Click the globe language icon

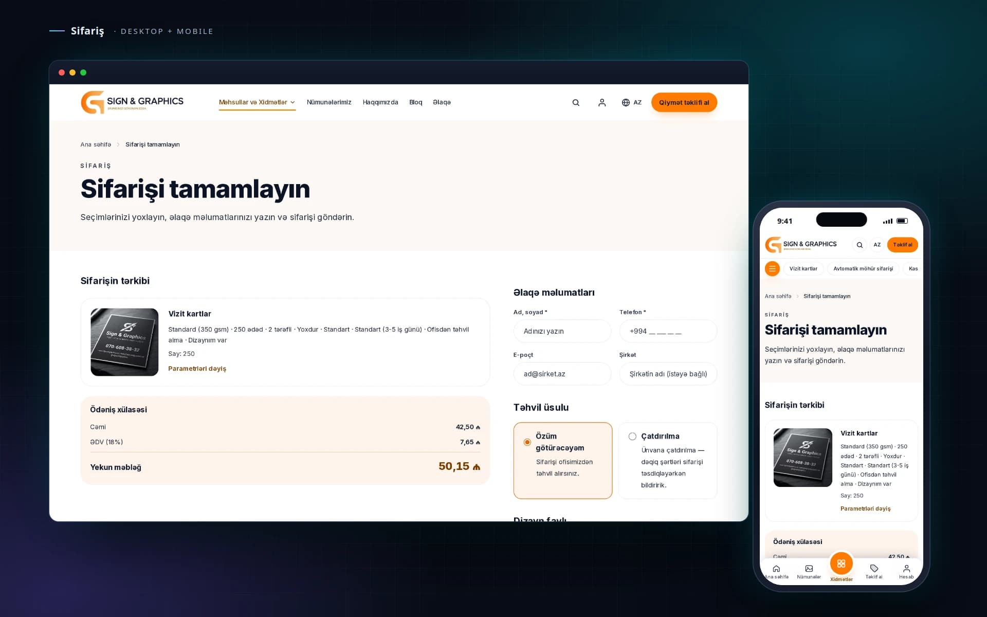(626, 102)
